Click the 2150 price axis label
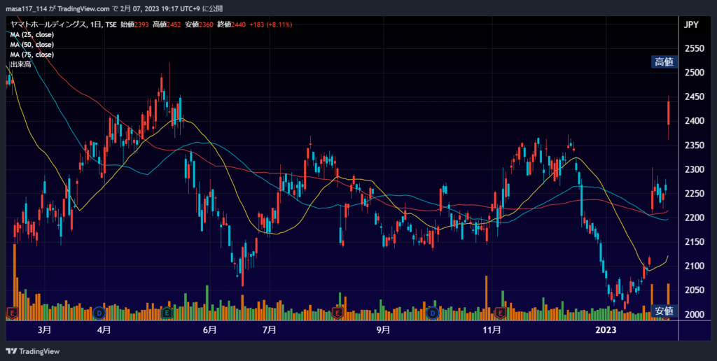Image resolution: width=717 pixels, height=361 pixels. point(695,242)
